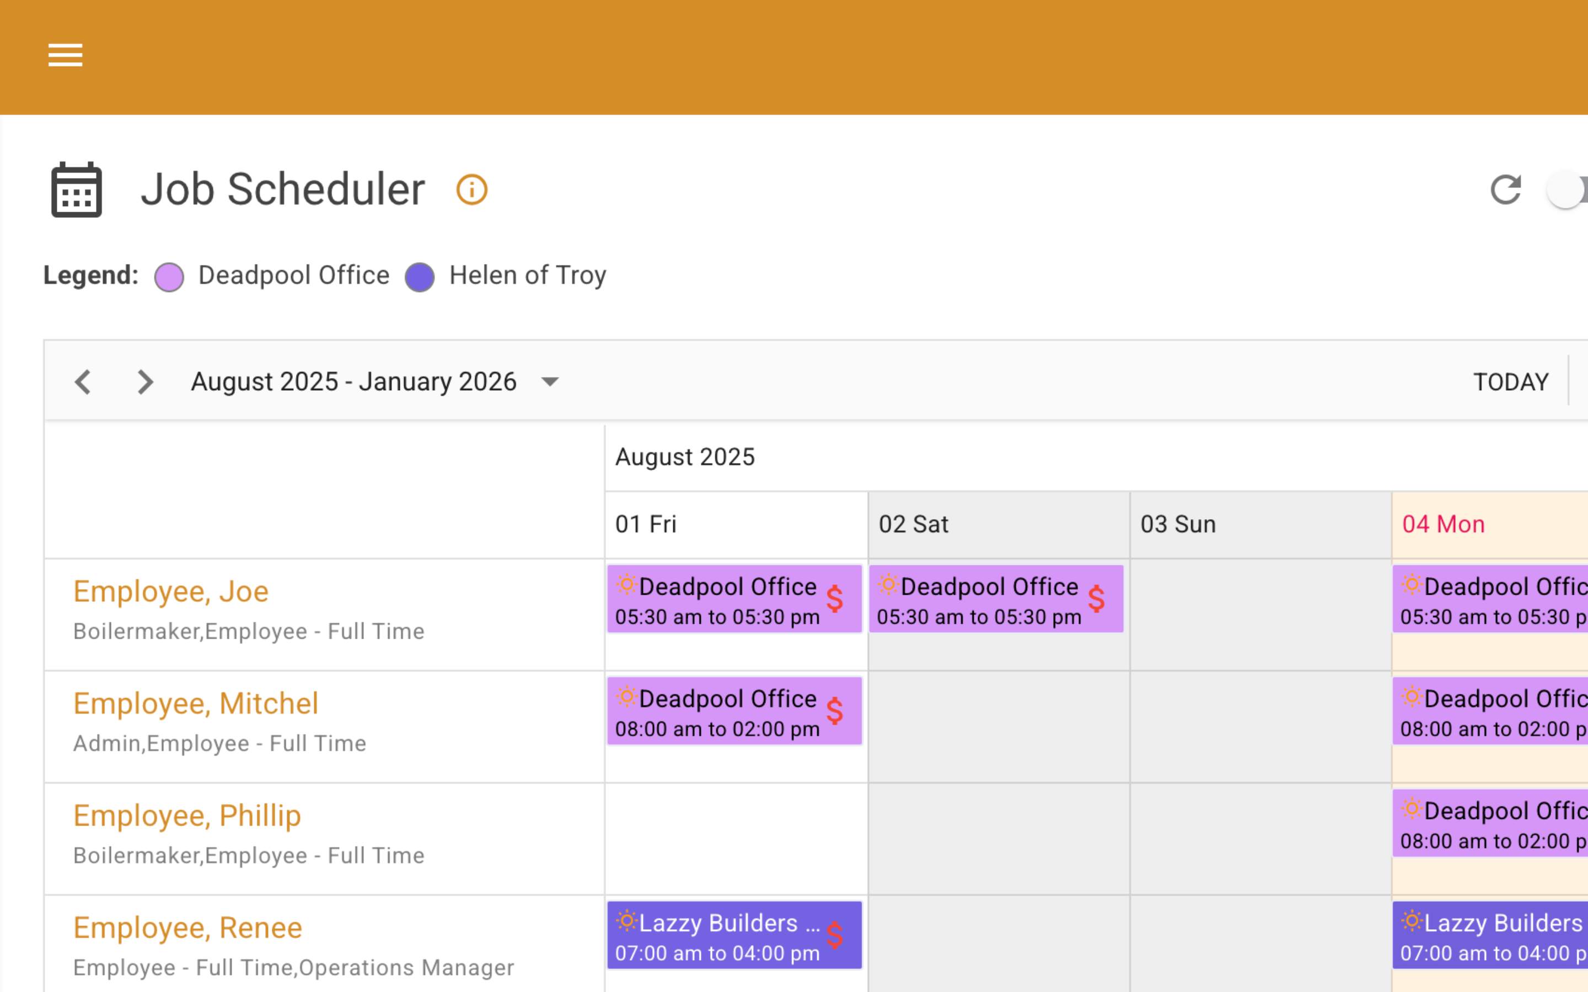Toggle the switch next to refresh
The height and width of the screenshot is (992, 1588).
point(1567,190)
